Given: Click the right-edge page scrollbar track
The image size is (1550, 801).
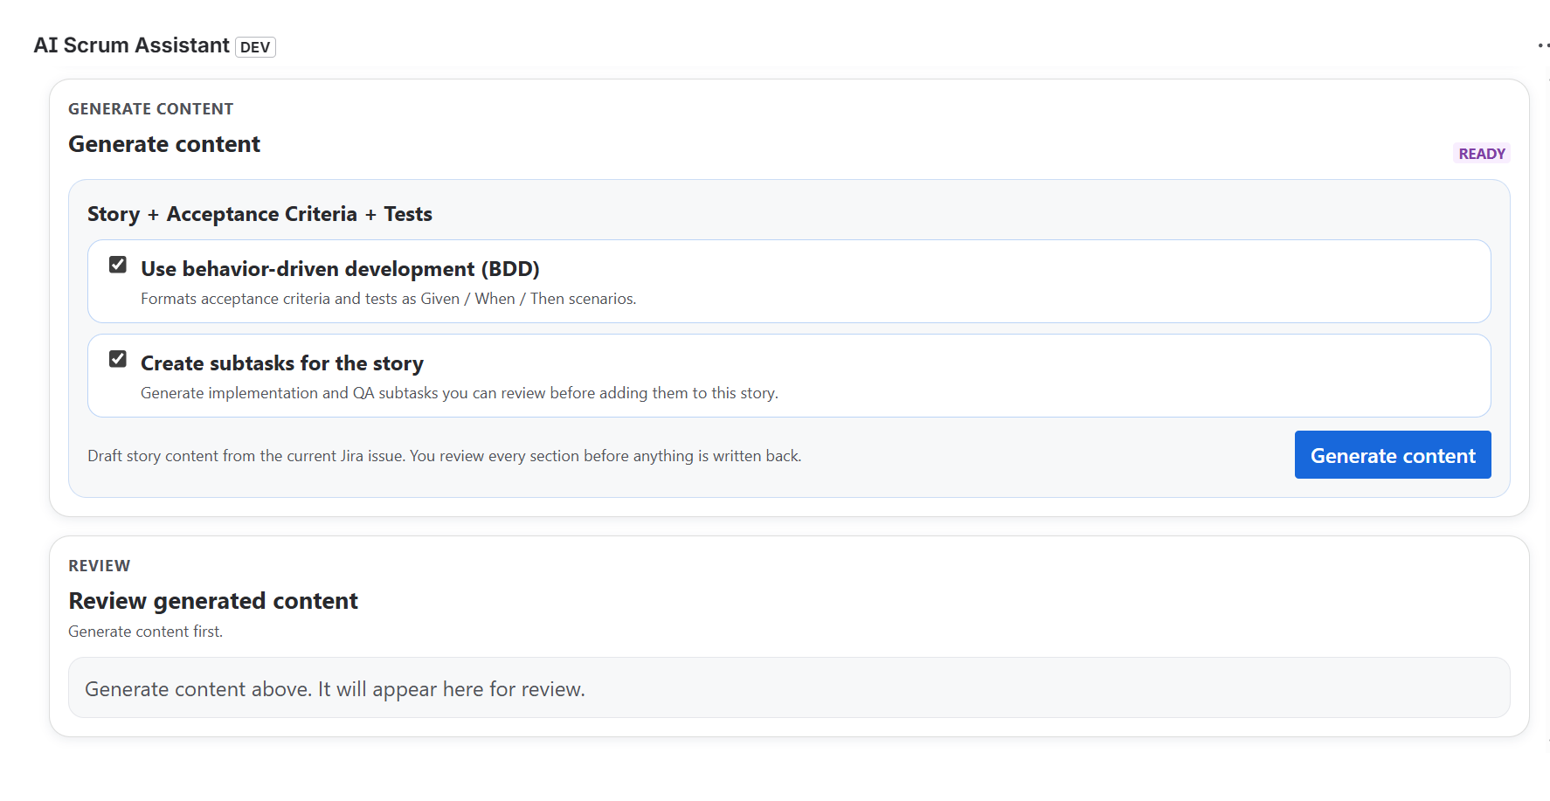Looking at the screenshot, I should (1547, 400).
